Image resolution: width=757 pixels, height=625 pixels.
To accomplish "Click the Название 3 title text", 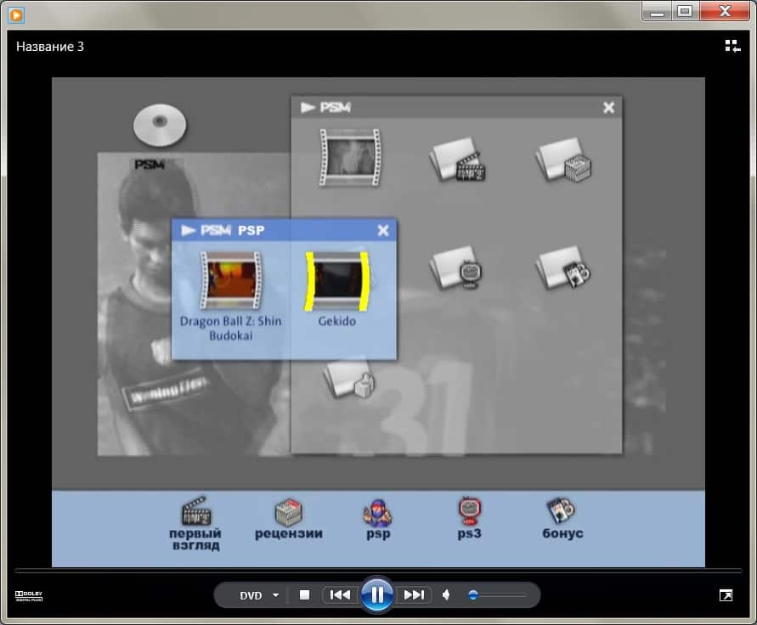I will coord(50,47).
